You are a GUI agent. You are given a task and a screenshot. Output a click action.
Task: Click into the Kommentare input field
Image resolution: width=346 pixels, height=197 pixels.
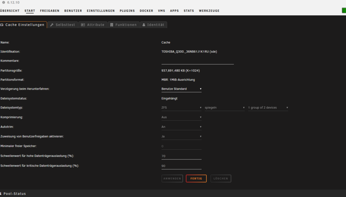pyautogui.click(x=198, y=61)
